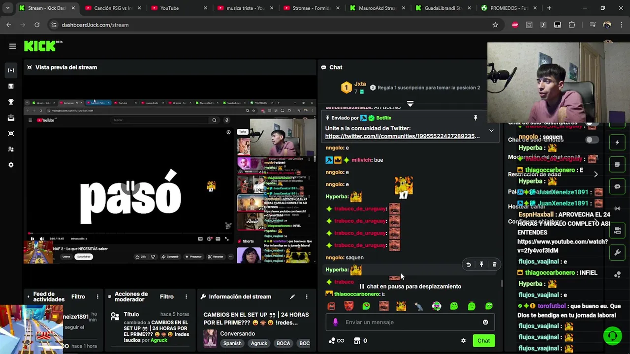Toggle Chat de solo-emotes switch
Viewport: 630px width, 354px height.
click(592, 140)
